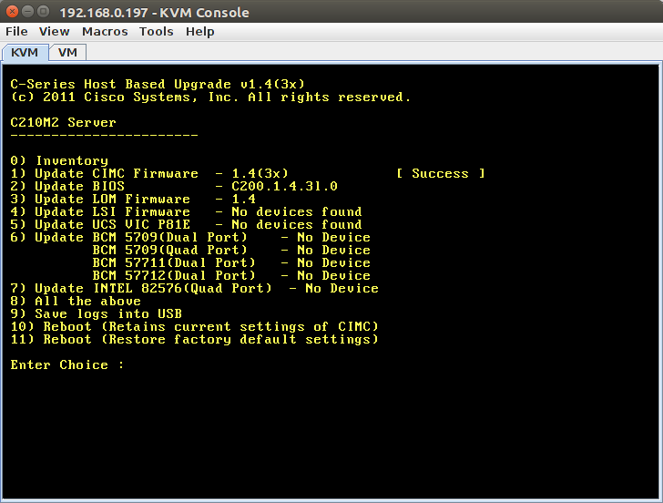Click the '0) Inventory' line
Screen dimensions: 663x503
[59, 160]
